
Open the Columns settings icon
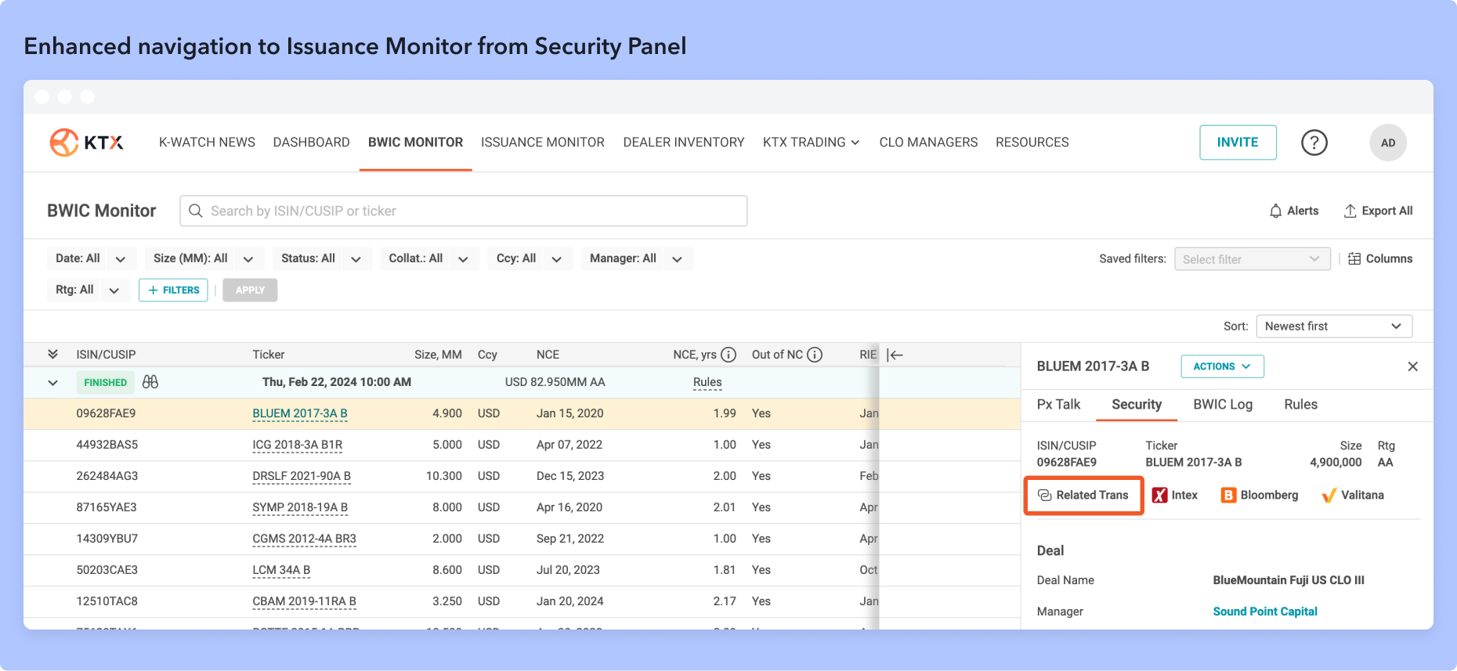[1354, 259]
